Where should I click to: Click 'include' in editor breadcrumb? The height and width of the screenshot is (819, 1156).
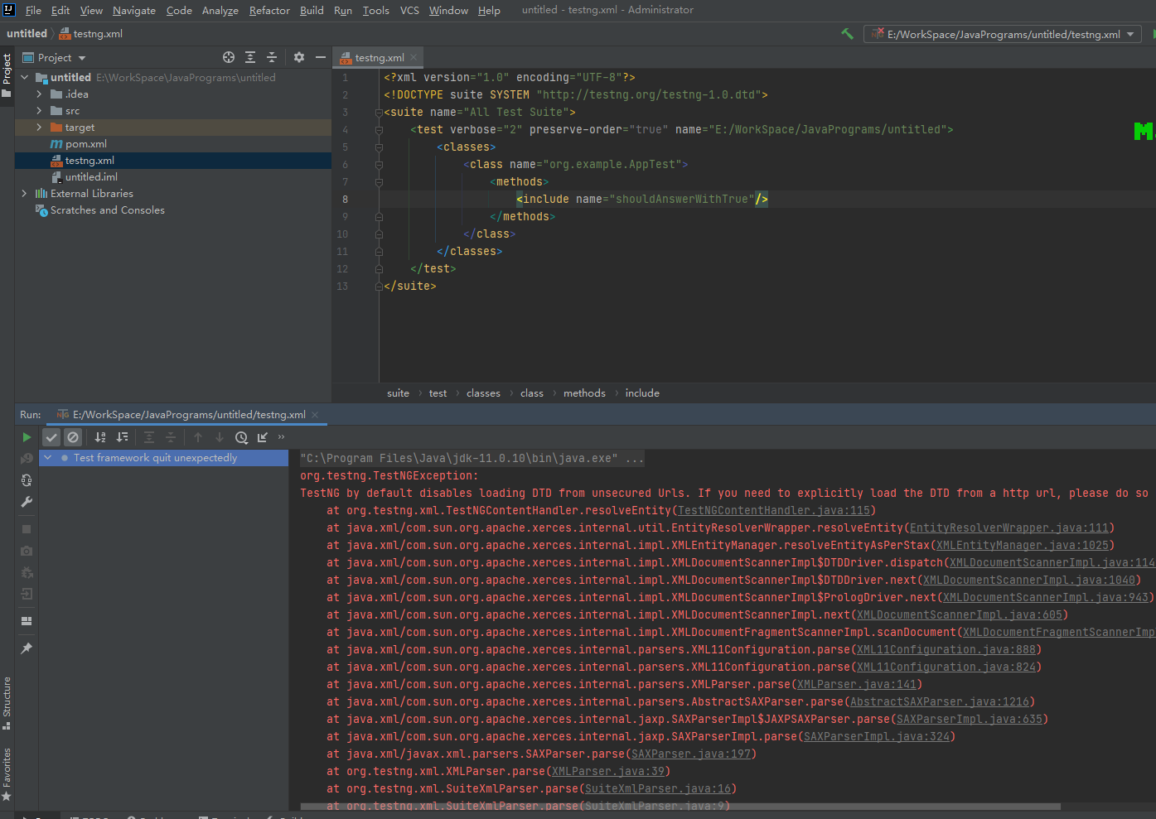click(x=642, y=393)
